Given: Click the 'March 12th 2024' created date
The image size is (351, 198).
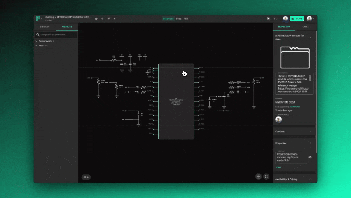Looking at the screenshot, I should 285,102.
